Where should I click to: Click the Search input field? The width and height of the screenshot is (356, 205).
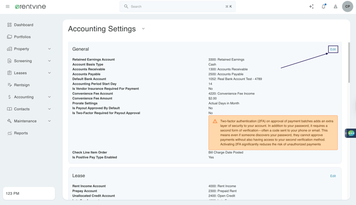pos(177,7)
